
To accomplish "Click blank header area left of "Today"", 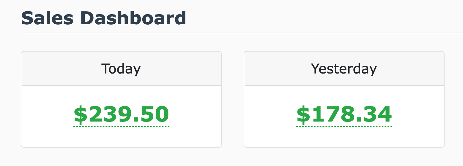I will pos(59,69).
